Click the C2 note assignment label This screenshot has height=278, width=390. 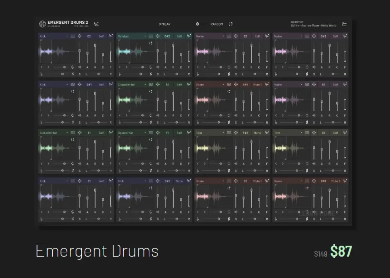pyautogui.click(x=89, y=36)
